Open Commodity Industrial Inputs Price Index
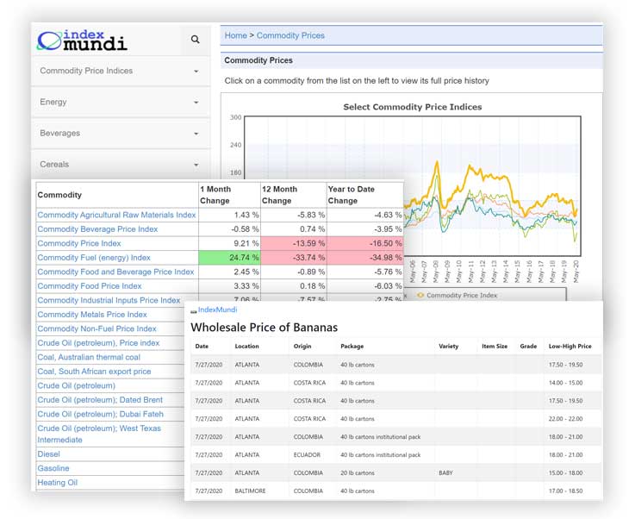 tap(109, 300)
